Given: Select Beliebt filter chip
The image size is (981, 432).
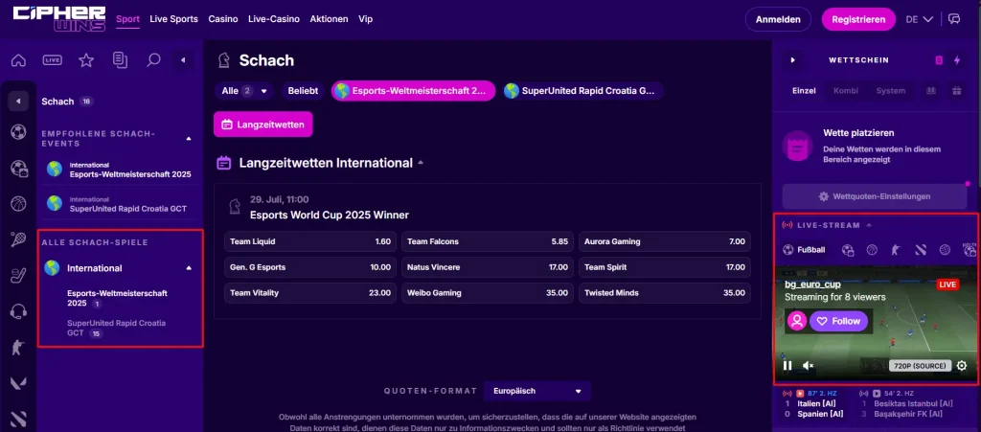Looking at the screenshot, I should 303,91.
